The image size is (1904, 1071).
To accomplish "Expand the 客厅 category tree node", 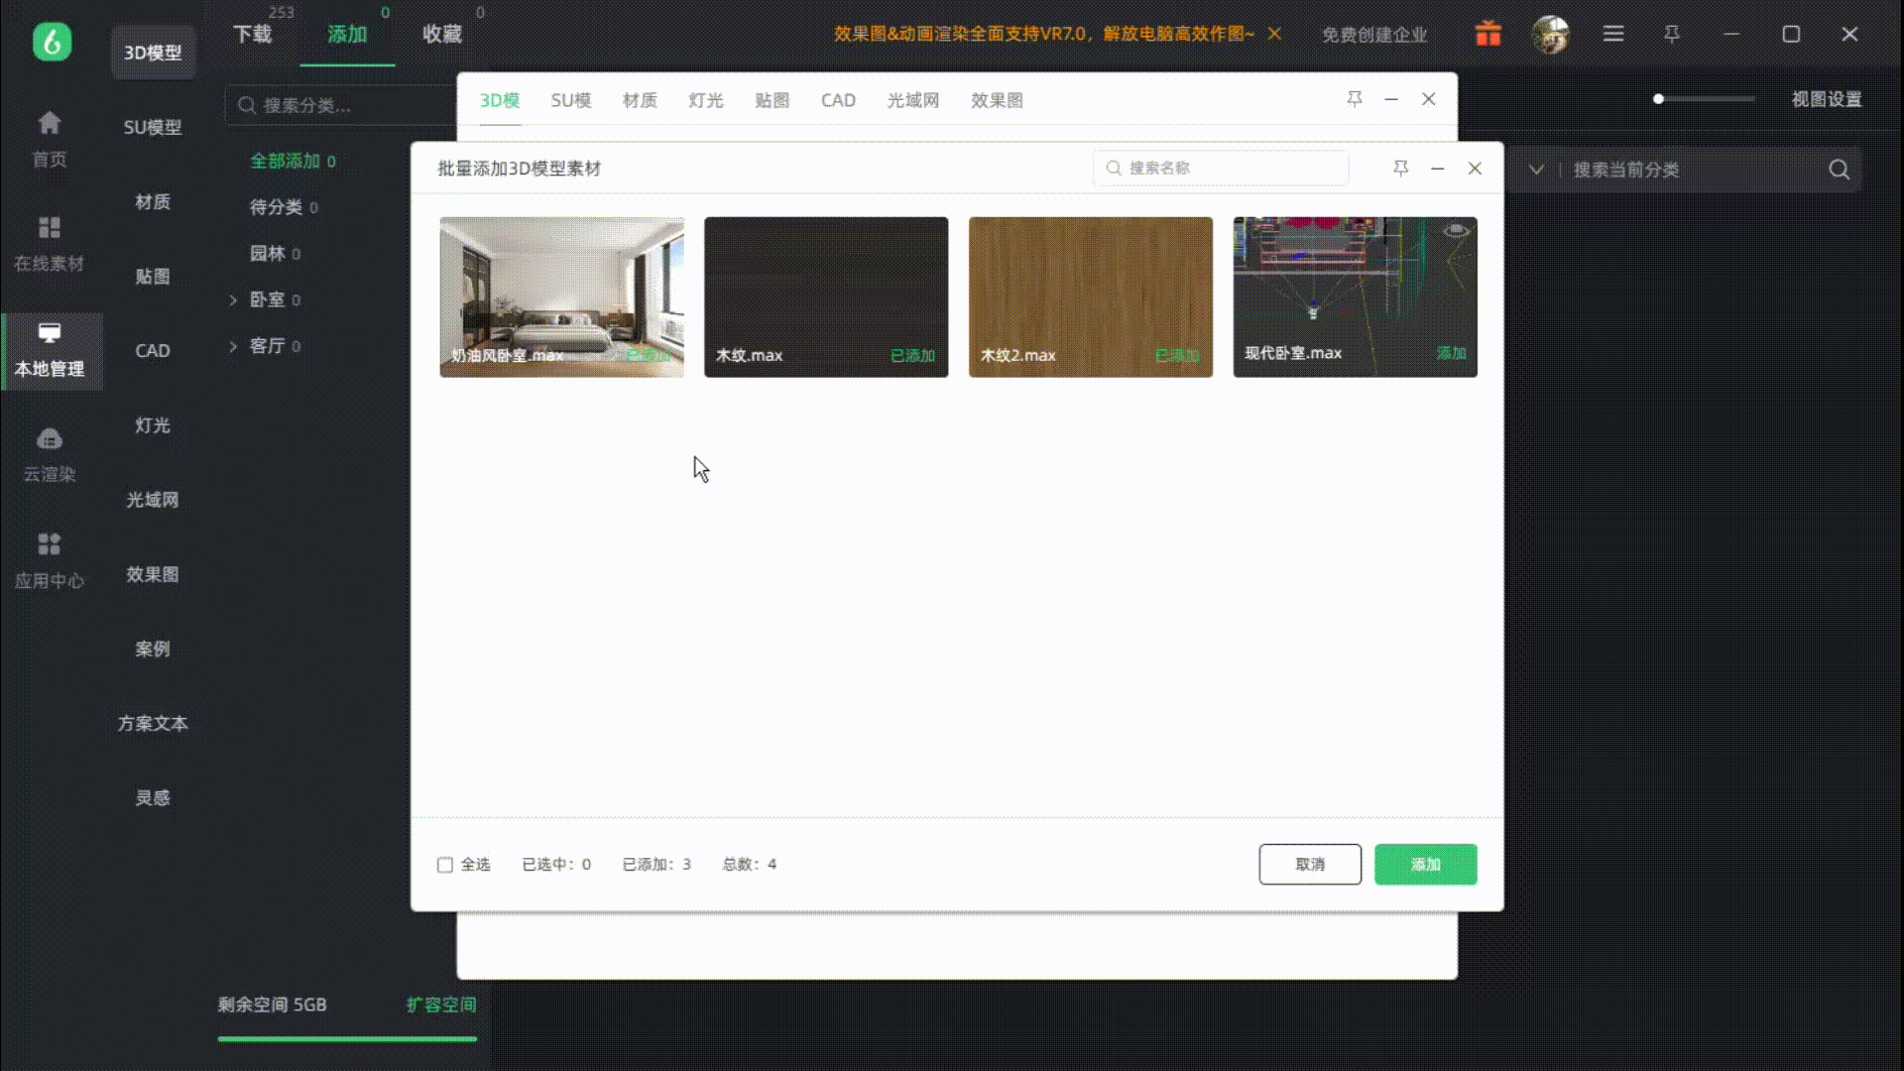I will (x=233, y=346).
